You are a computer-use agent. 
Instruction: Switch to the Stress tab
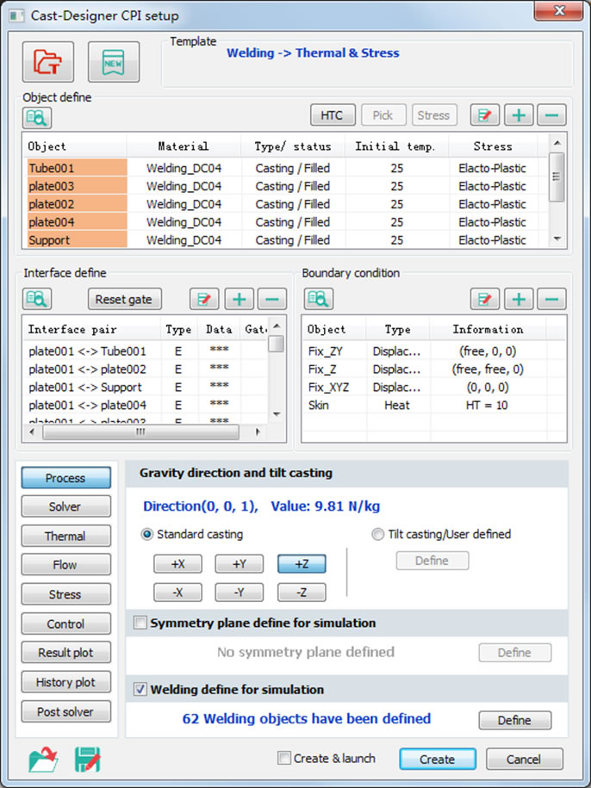tap(65, 594)
